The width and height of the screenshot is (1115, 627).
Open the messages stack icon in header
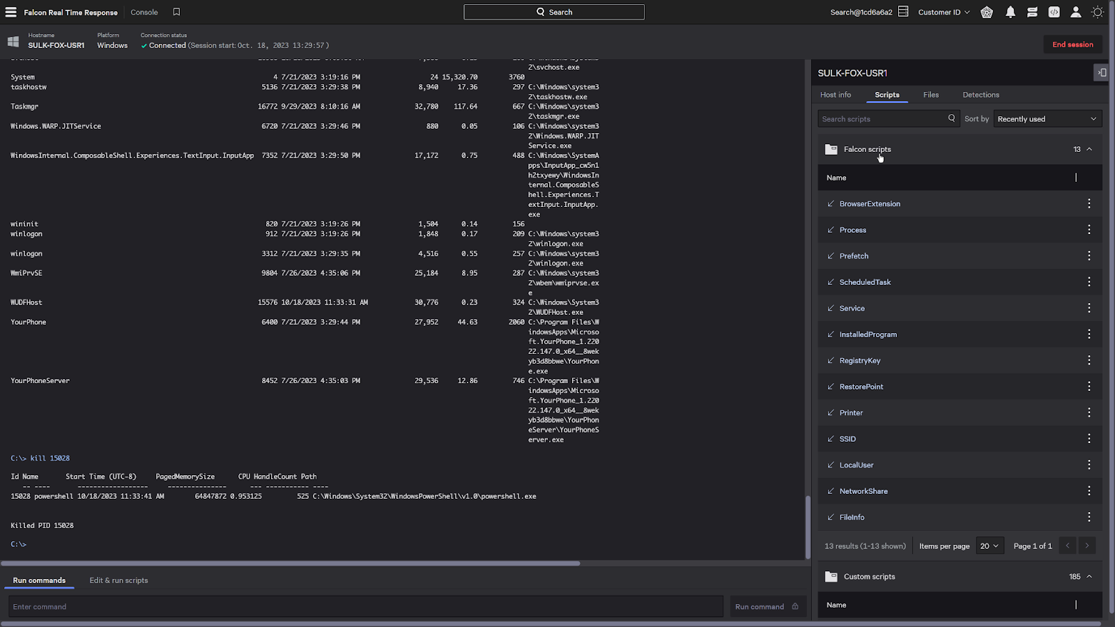pos(1032,12)
